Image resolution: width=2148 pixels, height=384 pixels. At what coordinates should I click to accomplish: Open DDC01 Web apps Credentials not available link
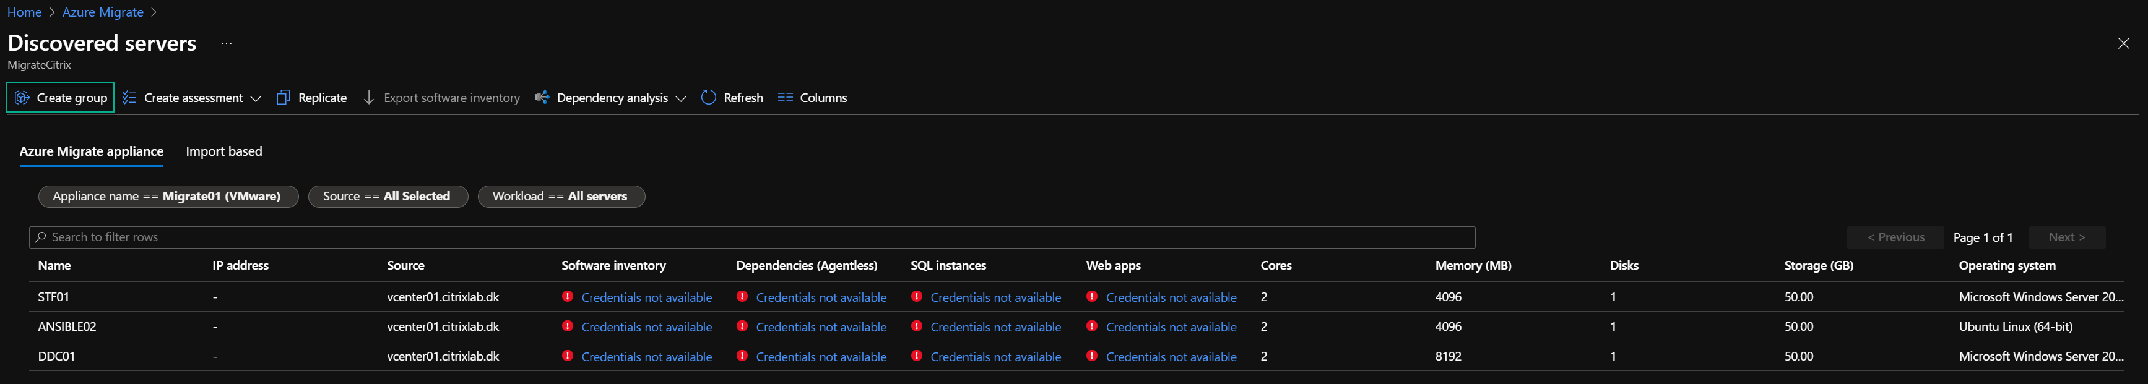pyautogui.click(x=1172, y=357)
